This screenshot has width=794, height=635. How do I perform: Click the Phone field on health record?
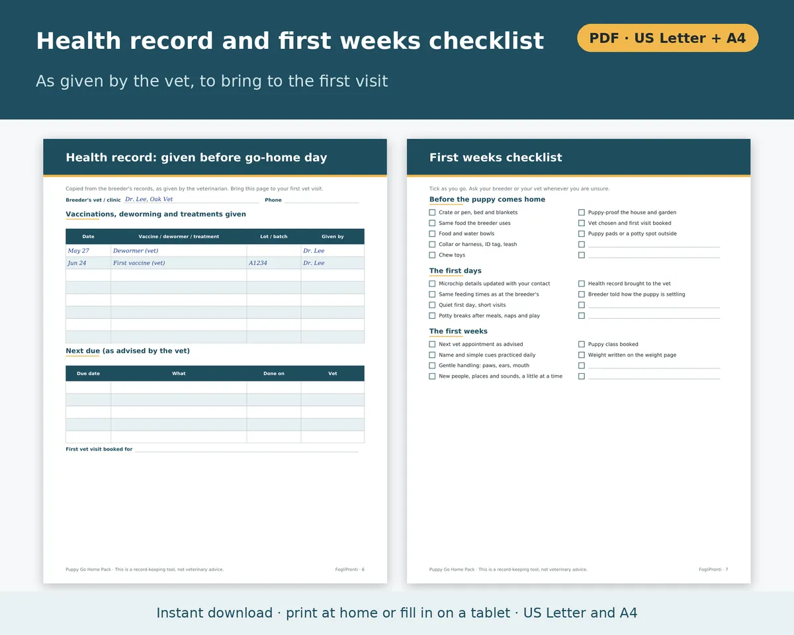pos(322,200)
